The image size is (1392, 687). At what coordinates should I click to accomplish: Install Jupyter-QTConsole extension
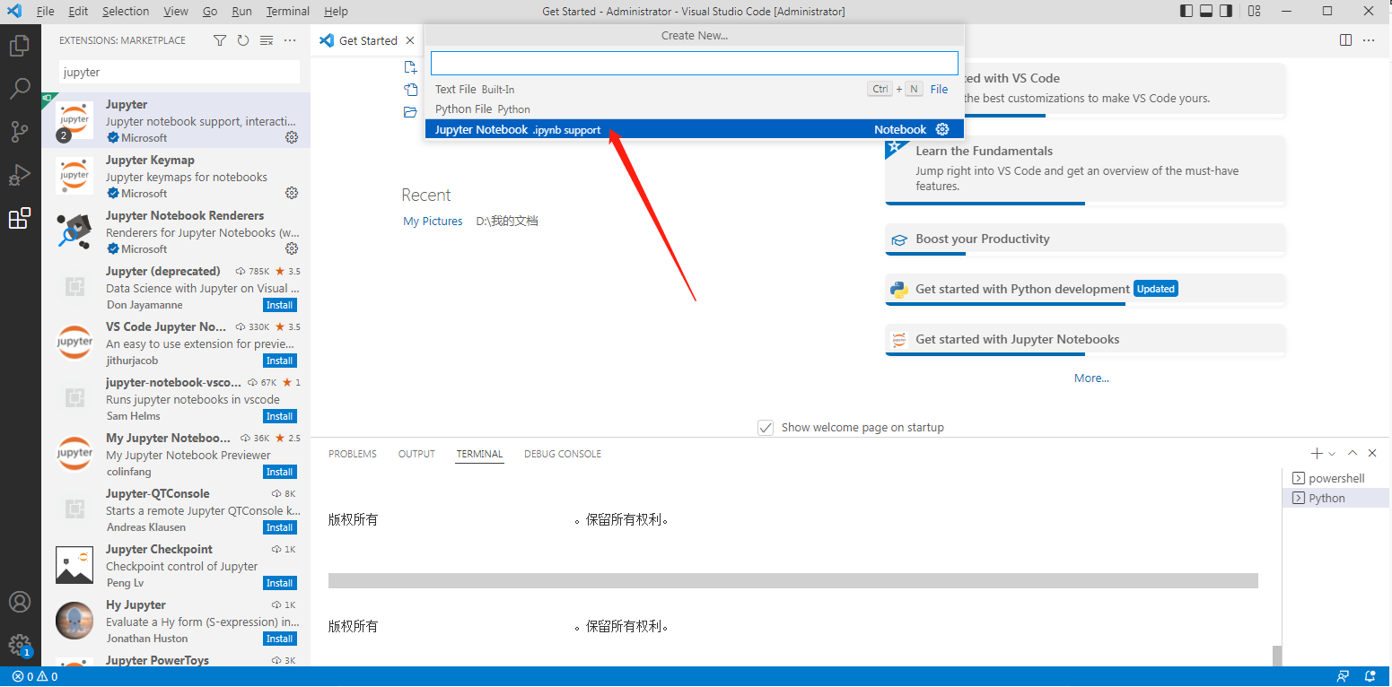coord(280,527)
